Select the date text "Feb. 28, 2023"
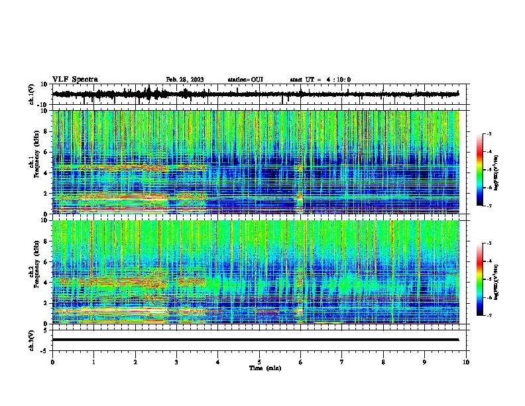525x406 pixels. point(185,80)
